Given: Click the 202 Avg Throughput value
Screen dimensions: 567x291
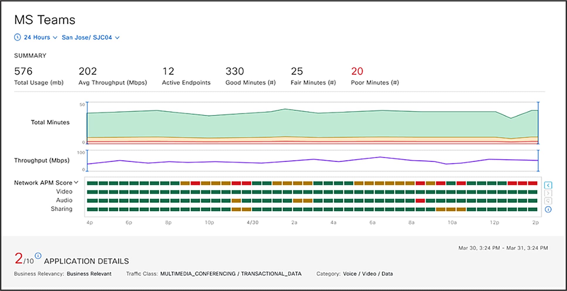Looking at the screenshot, I should click(88, 71).
